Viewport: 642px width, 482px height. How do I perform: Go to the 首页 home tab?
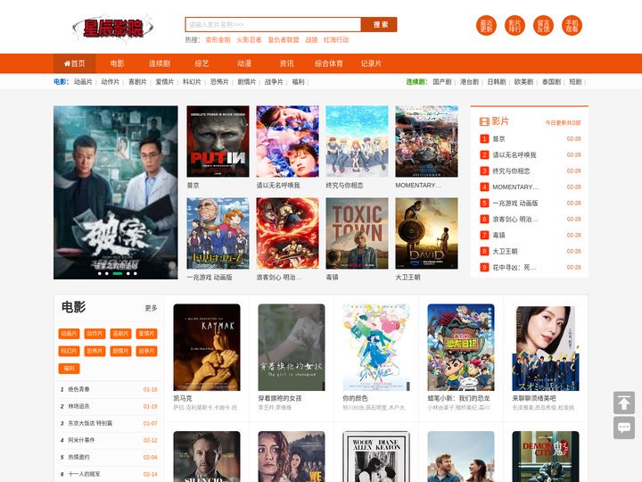(x=75, y=63)
